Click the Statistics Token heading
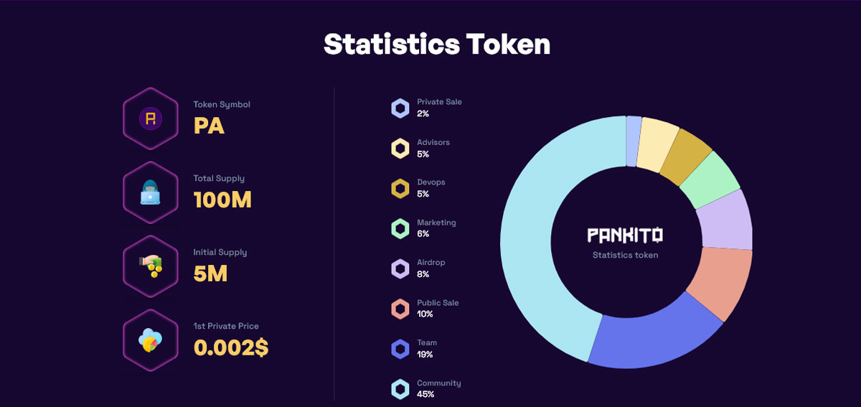861x407 pixels. [x=437, y=45]
